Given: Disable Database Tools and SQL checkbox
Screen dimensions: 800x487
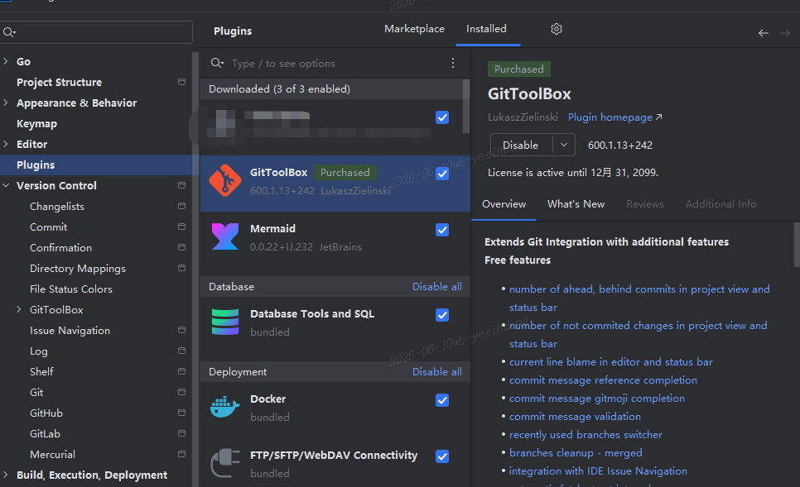Looking at the screenshot, I should coord(442,315).
